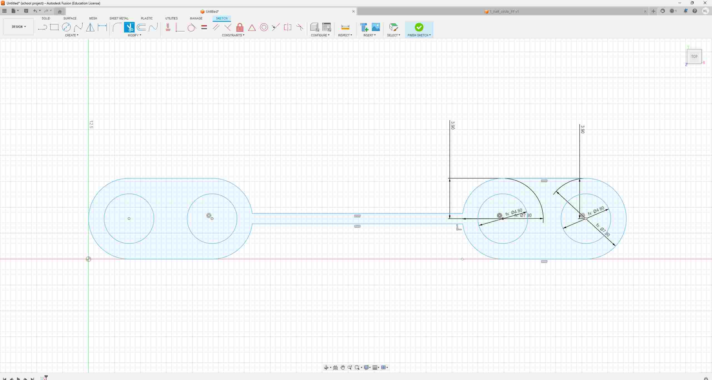Apply the Parallel constraint
Screen dimensions: 712x380
(x=216, y=27)
